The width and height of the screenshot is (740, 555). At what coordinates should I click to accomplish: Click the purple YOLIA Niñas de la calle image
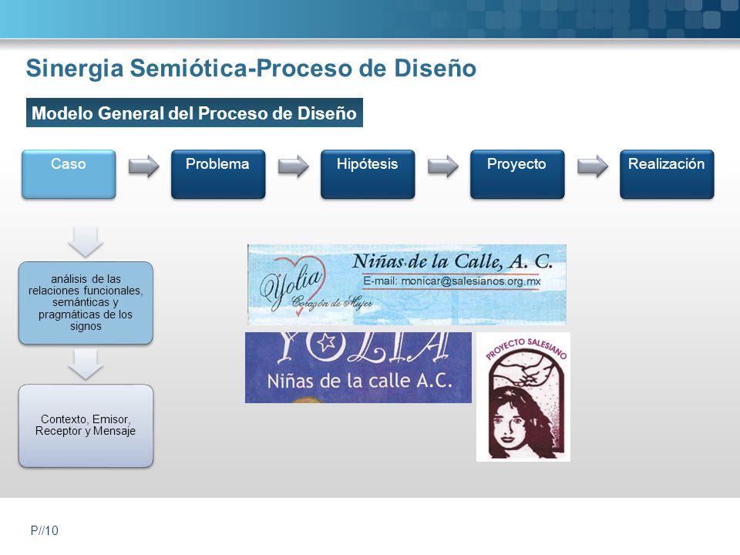[x=358, y=368]
